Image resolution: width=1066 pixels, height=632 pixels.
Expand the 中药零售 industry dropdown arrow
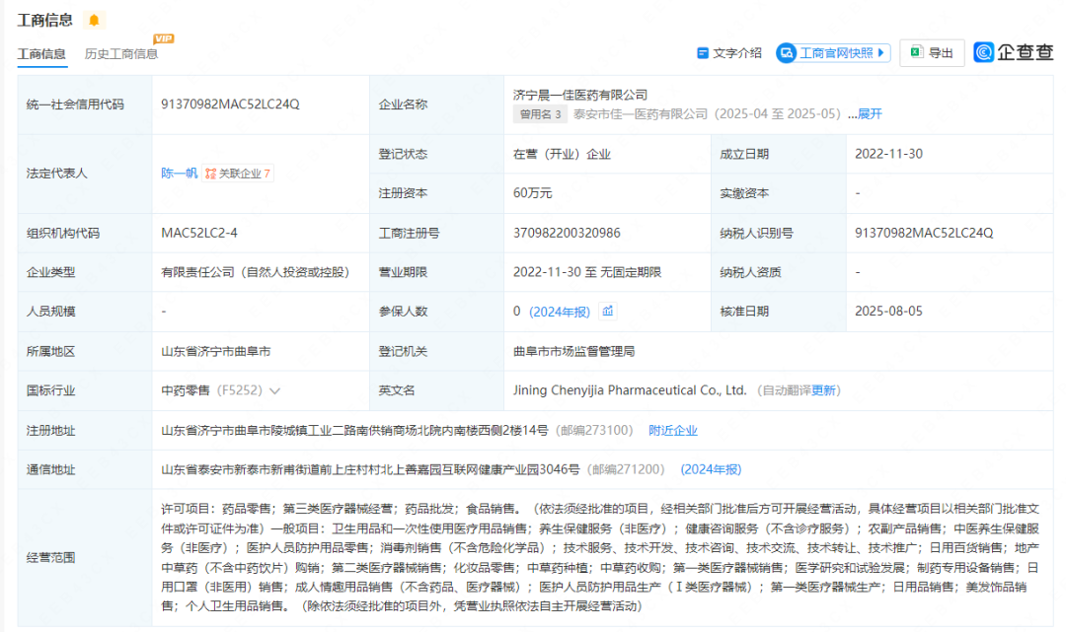[274, 391]
